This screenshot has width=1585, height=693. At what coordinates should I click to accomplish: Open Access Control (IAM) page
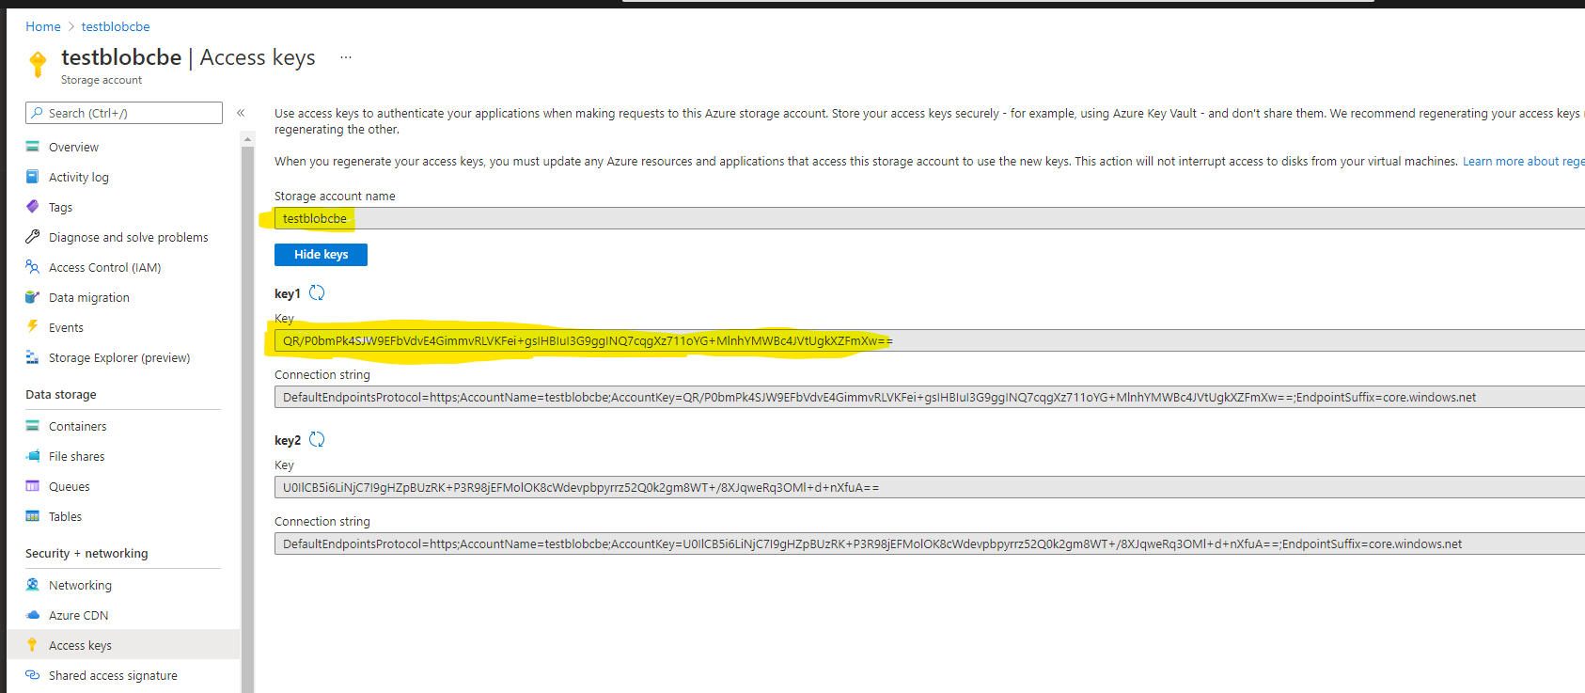(x=104, y=268)
